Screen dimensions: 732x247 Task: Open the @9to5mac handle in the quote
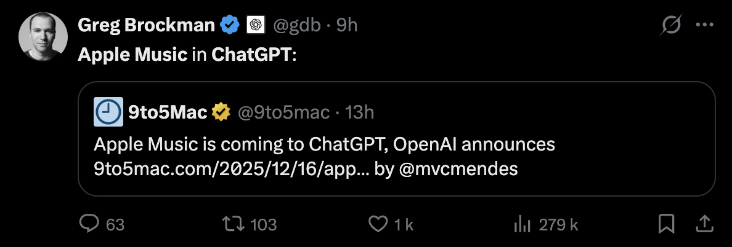[283, 112]
